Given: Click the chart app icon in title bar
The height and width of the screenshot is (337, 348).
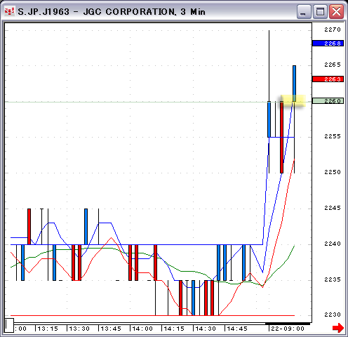Looking at the screenshot, I should [x=10, y=11].
